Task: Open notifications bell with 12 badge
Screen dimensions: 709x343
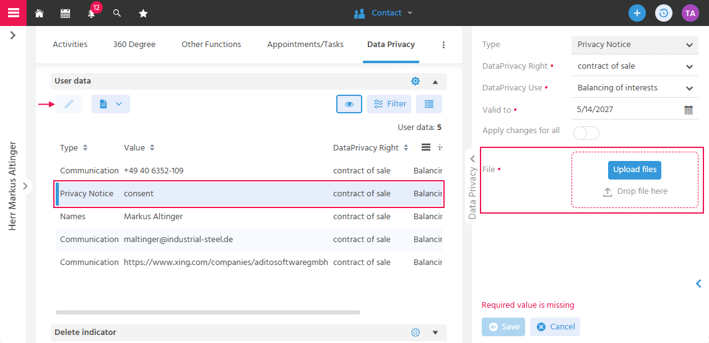Action: (92, 13)
